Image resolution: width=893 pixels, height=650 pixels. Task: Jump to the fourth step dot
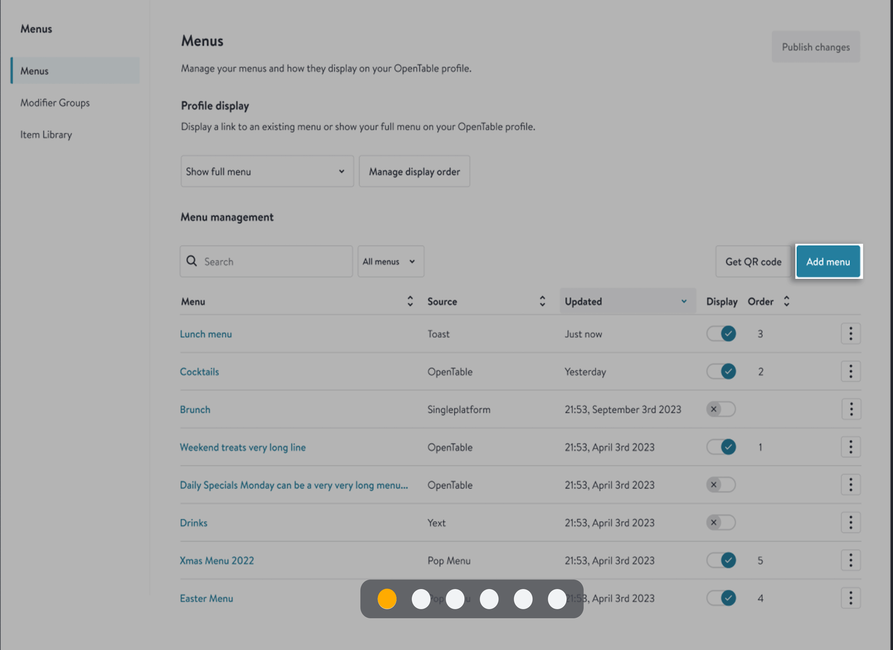coord(489,599)
